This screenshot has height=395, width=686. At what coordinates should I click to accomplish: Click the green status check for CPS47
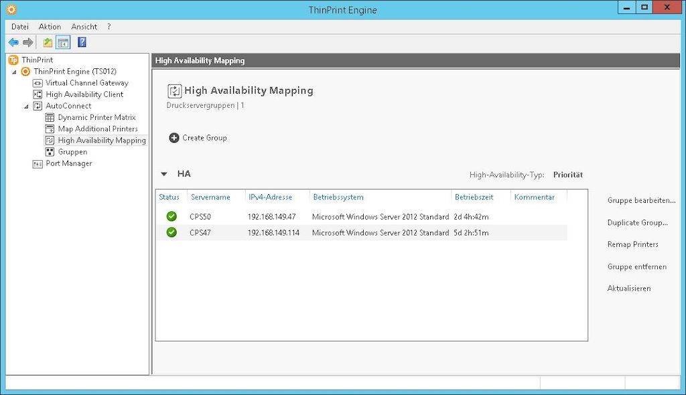point(171,232)
